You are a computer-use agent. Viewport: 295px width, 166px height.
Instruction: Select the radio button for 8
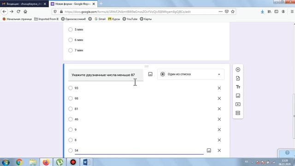71,140
